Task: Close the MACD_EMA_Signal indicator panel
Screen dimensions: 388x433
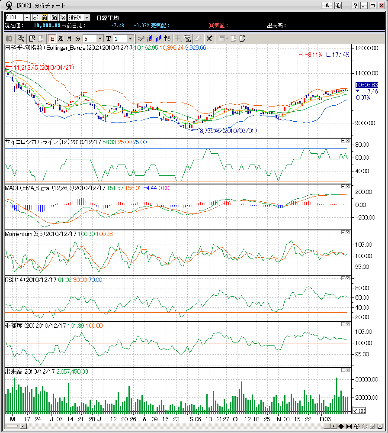Action: tap(347, 186)
